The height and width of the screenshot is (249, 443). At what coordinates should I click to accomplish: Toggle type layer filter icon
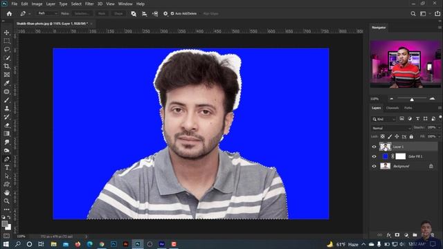[417, 119]
